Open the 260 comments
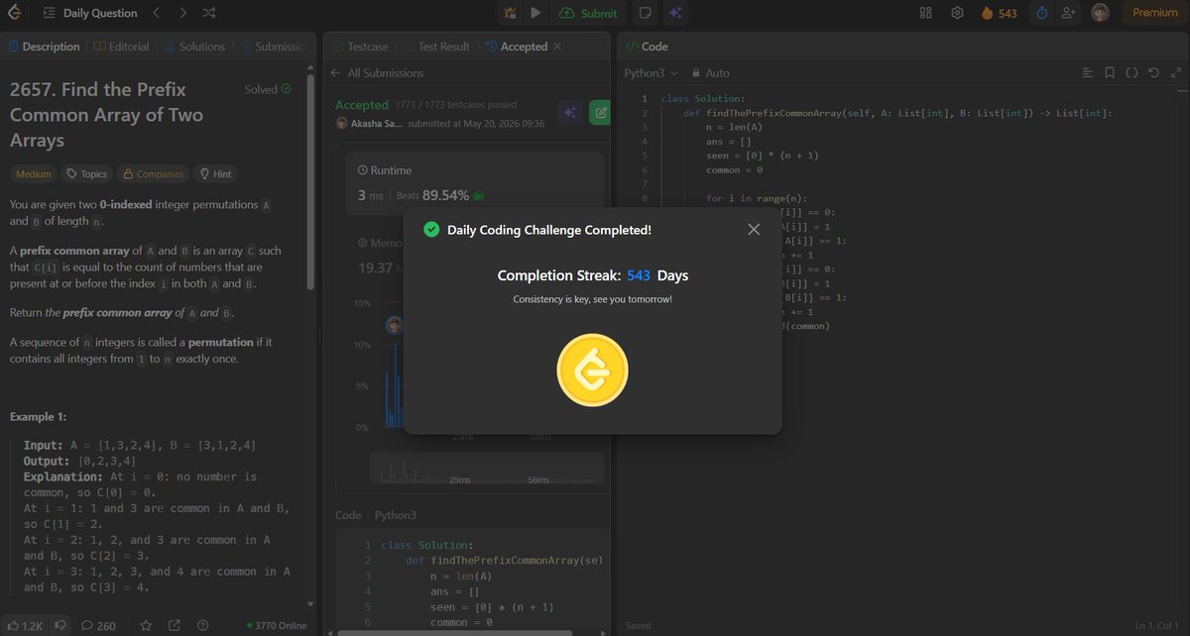 click(x=99, y=625)
